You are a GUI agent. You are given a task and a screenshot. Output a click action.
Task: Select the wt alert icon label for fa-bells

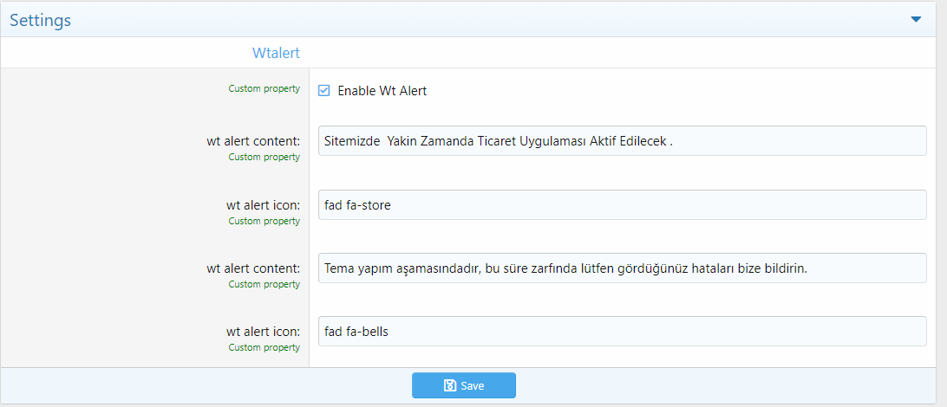pos(263,331)
